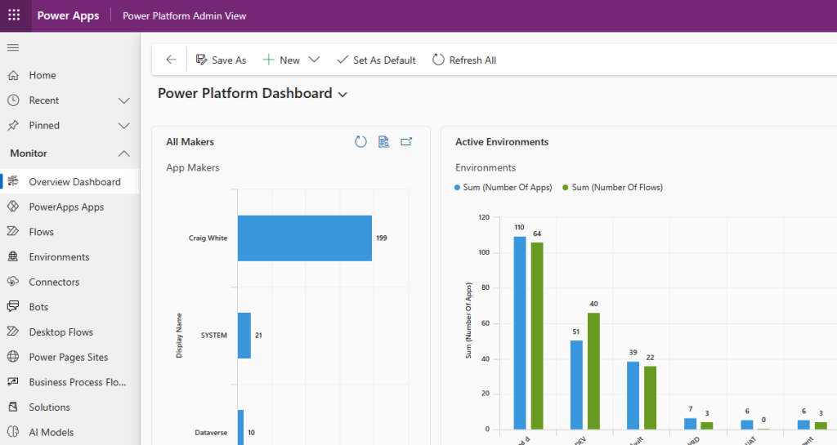Expand the Pinned section chevron
Image resolution: width=837 pixels, height=445 pixels.
pos(124,126)
